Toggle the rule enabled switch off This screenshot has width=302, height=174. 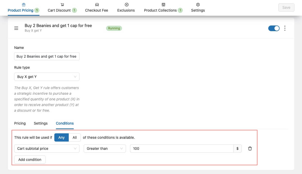click(274, 28)
